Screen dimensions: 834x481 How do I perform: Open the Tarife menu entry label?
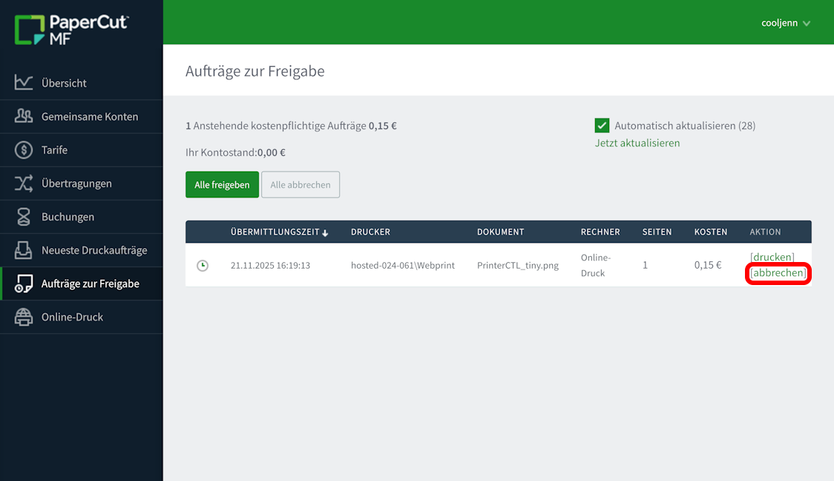[x=54, y=150]
